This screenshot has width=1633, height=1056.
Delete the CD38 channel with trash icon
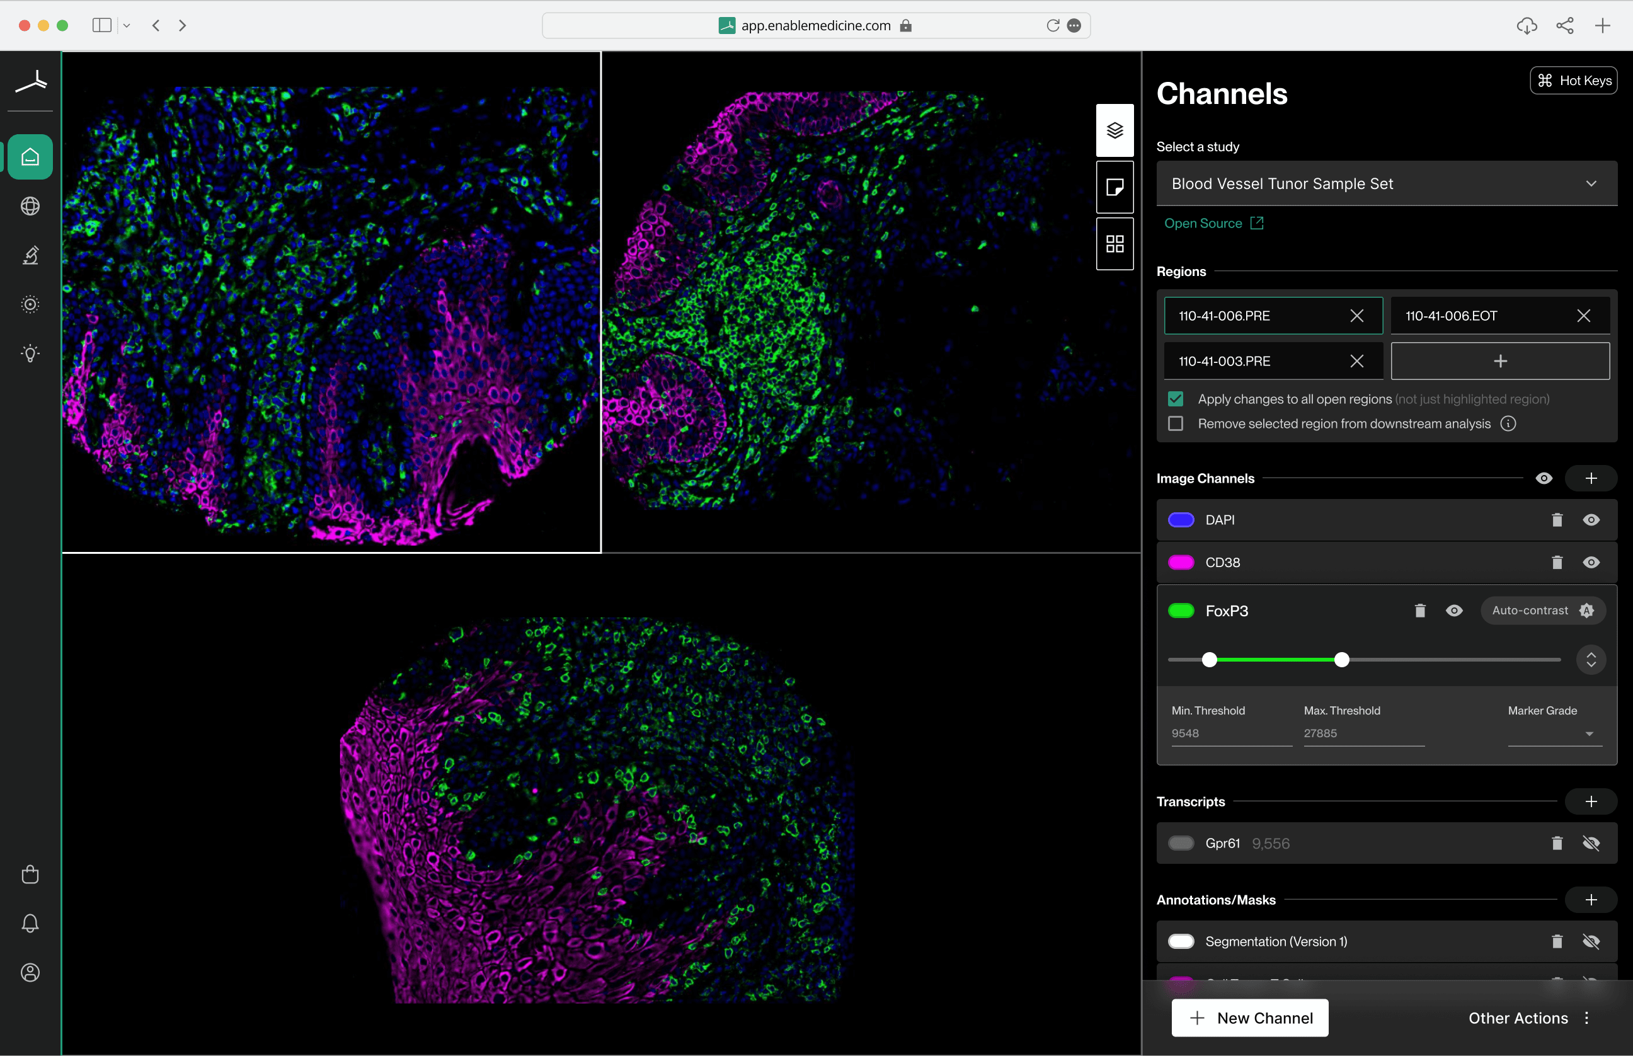click(x=1557, y=562)
